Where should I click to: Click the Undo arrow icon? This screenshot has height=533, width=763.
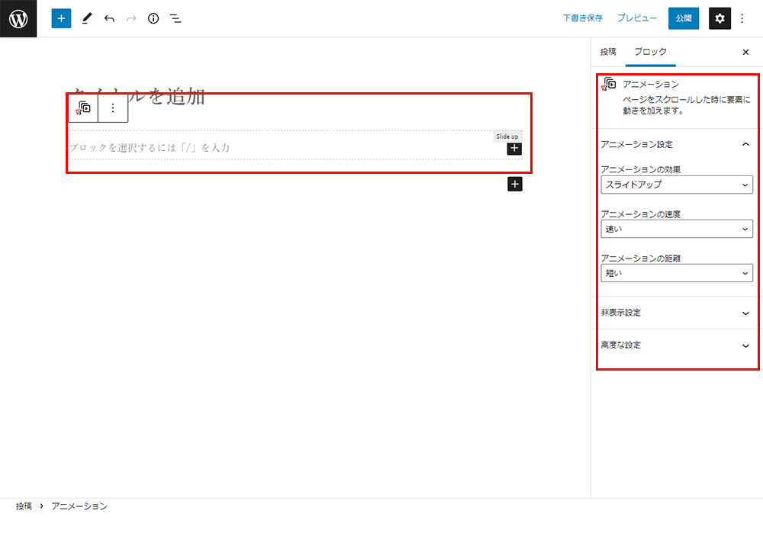click(108, 18)
